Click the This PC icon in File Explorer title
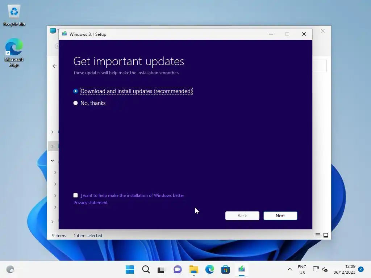Screen dimensions: 371x278 point(53,31)
